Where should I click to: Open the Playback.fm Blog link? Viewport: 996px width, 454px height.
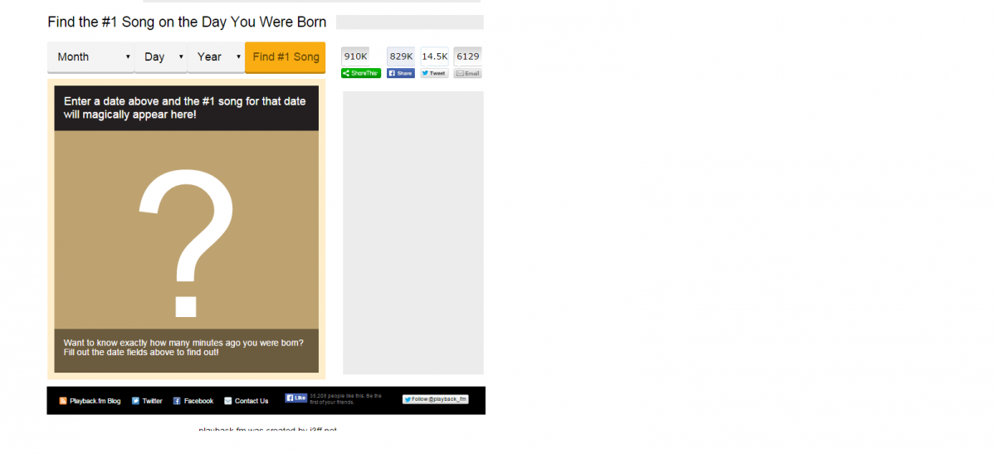[95, 401]
